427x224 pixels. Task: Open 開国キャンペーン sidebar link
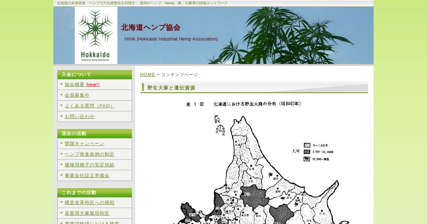(85, 144)
